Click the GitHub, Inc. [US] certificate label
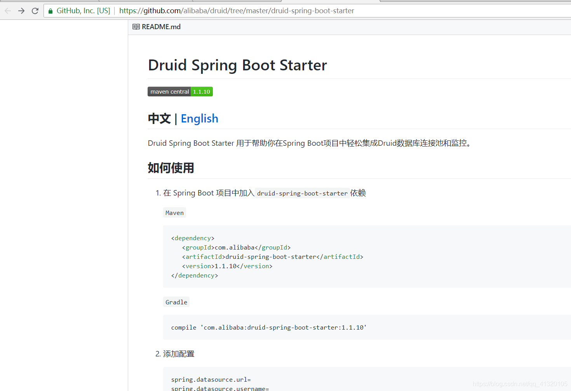This screenshot has height=391, width=571. point(83,11)
